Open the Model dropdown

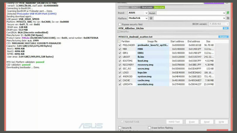[191, 13]
